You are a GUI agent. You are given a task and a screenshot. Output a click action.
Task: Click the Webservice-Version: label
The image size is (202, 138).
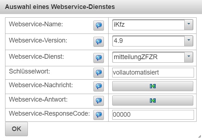coord(38,40)
